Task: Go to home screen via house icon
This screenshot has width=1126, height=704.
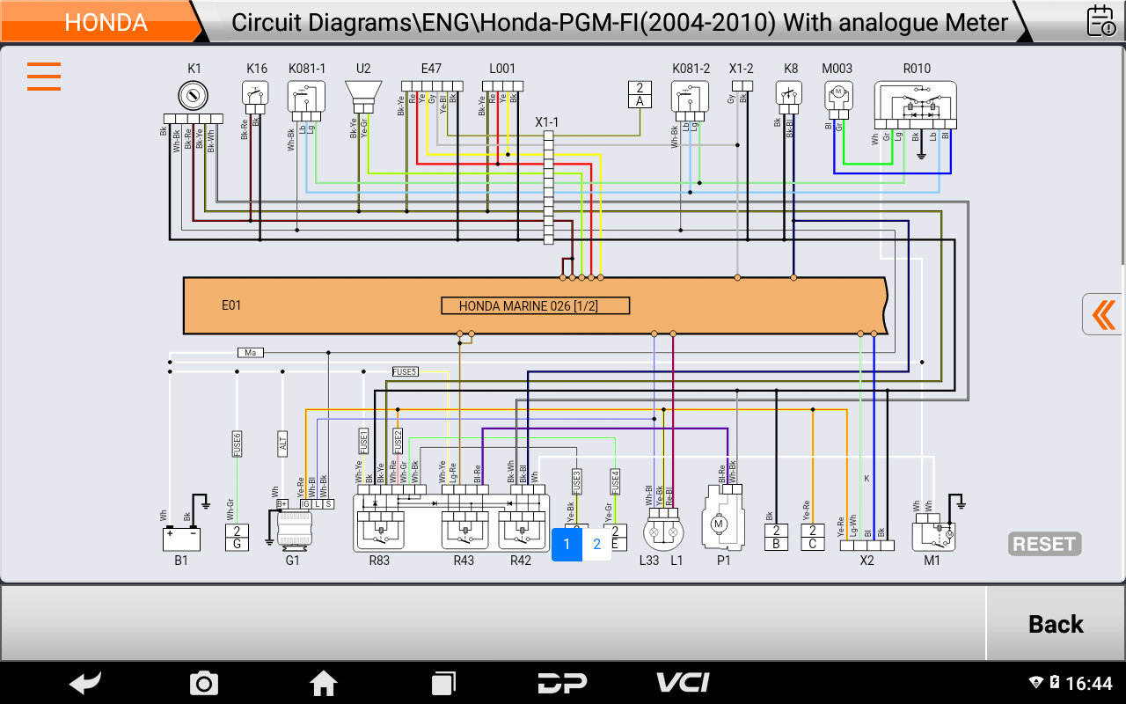Action: pos(324,682)
